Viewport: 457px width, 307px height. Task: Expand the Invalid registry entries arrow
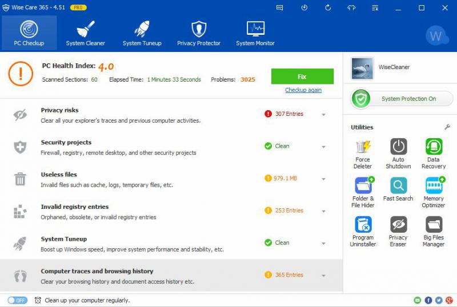click(323, 211)
